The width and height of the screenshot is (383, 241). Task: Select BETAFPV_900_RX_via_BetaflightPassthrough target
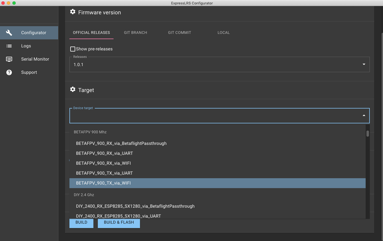pos(217,143)
